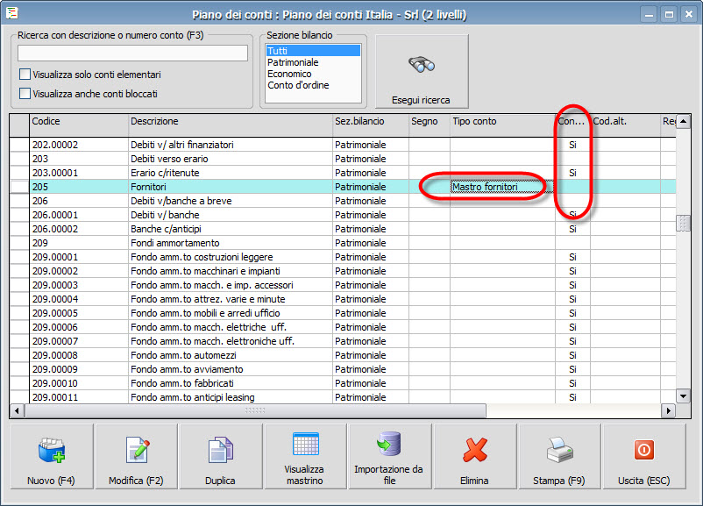The width and height of the screenshot is (703, 506).
Task: Sort by Segno column header
Action: pyautogui.click(x=429, y=125)
